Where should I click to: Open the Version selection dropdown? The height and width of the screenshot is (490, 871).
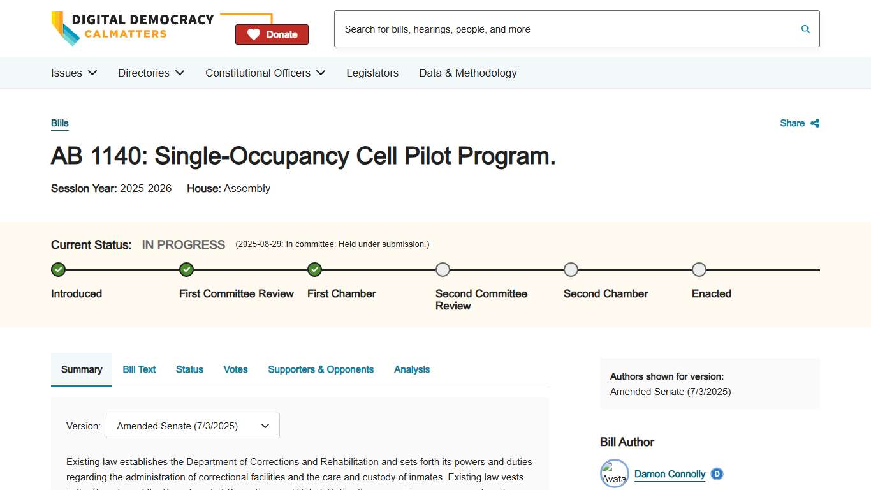click(x=193, y=426)
